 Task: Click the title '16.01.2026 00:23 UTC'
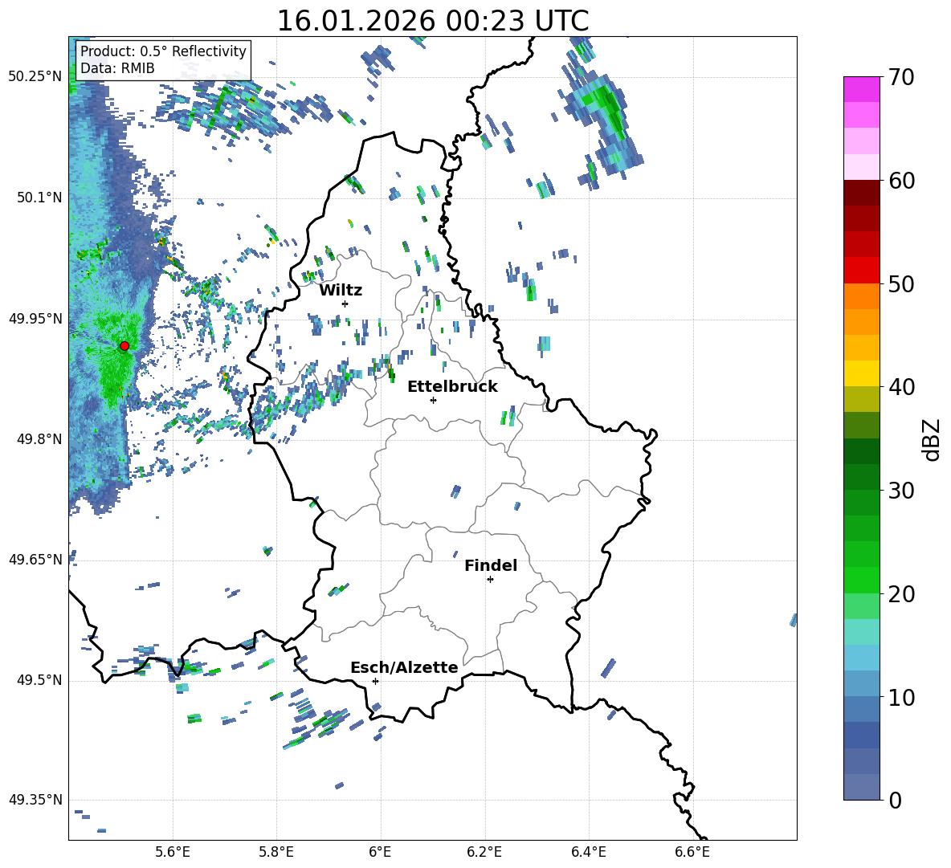click(432, 21)
